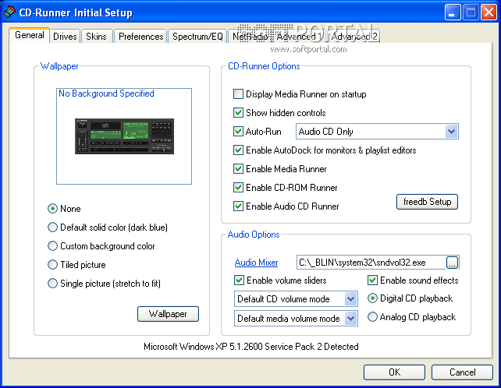Close the CD-Runner Initial Setup window
The width and height of the screenshot is (501, 388).
coord(489,12)
